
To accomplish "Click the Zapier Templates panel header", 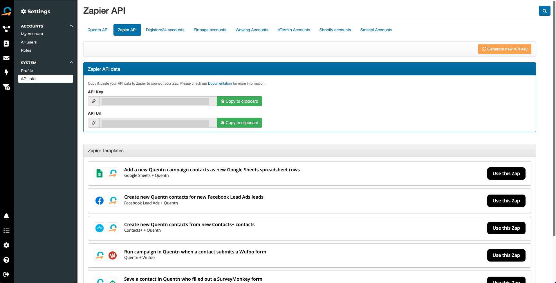I will pos(309,150).
